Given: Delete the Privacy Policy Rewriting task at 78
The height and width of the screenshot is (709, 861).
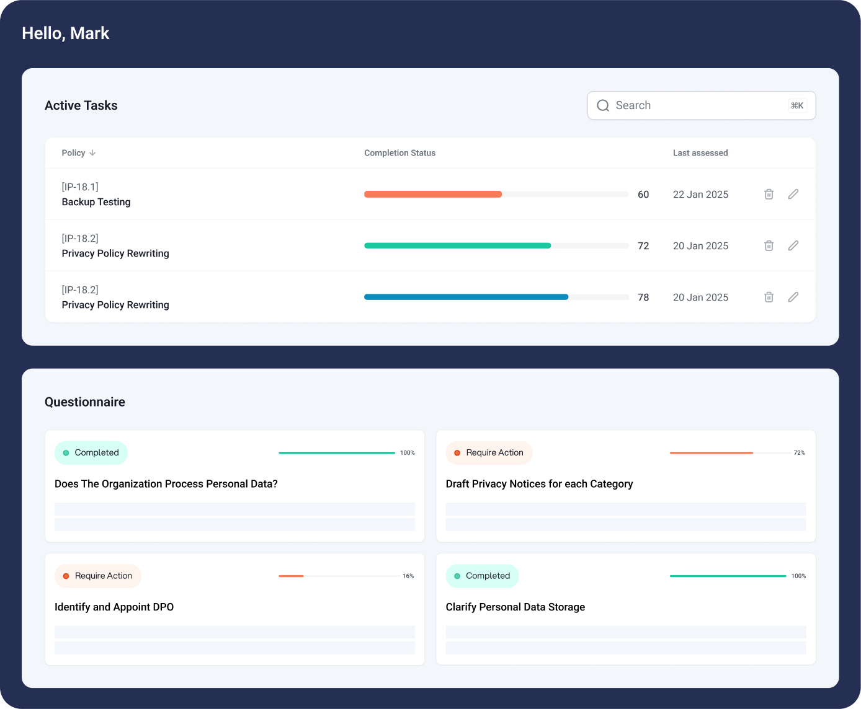Looking at the screenshot, I should [769, 297].
